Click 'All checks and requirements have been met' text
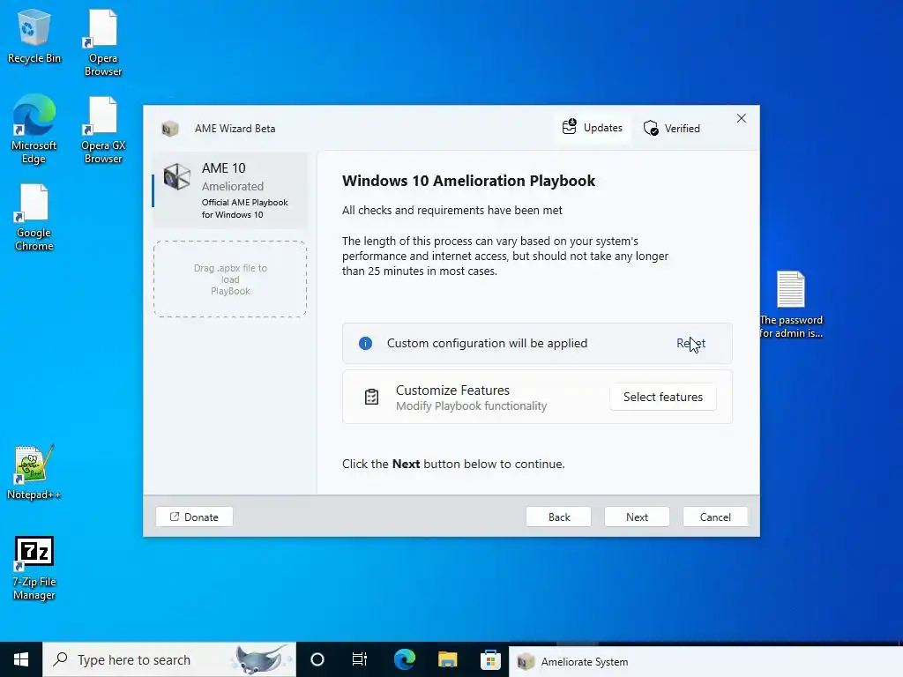 (x=452, y=211)
